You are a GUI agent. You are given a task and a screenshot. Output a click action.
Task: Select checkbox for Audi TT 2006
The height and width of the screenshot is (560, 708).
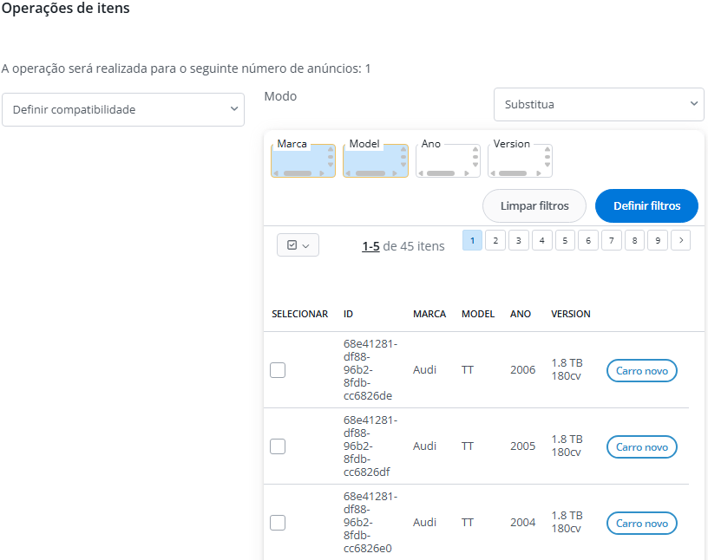click(278, 370)
